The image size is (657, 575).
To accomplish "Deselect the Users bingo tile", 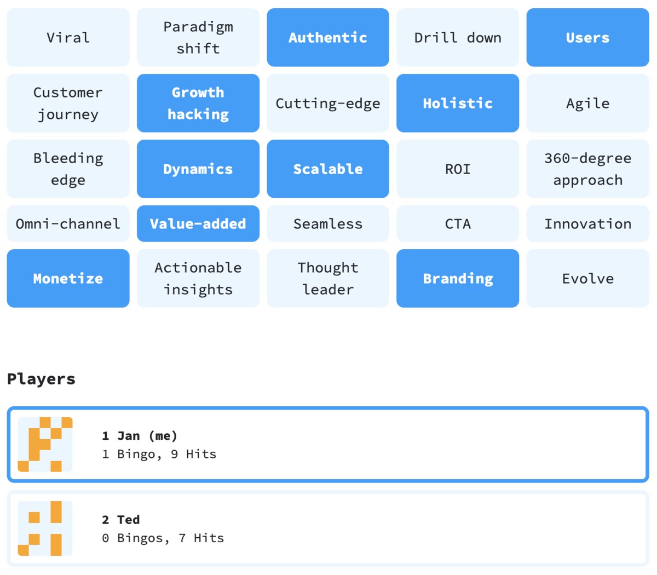I will click(587, 37).
